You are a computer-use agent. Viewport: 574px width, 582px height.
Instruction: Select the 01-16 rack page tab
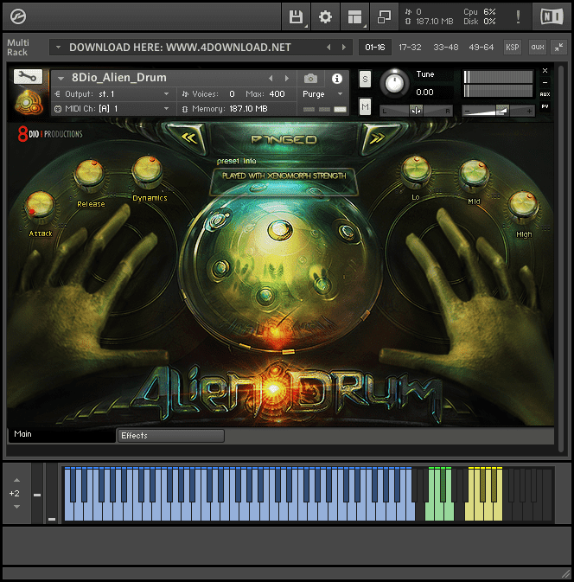click(x=375, y=48)
